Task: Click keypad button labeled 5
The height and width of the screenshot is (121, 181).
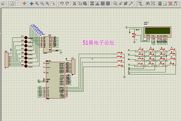Action: (x=151, y=54)
